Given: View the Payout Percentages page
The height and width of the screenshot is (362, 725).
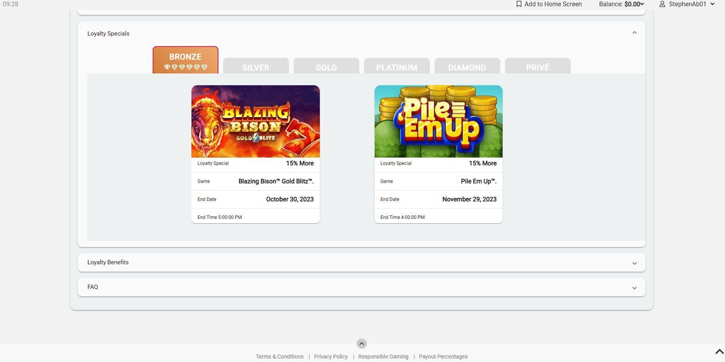Looking at the screenshot, I should [x=443, y=356].
